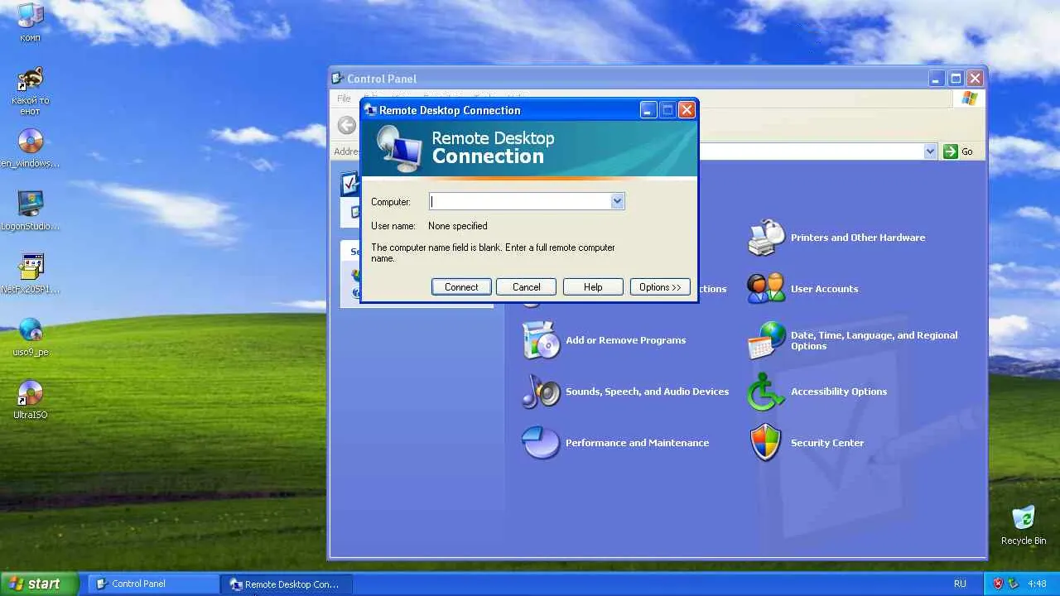Switch to Control Panel via taskbar button

tap(153, 584)
